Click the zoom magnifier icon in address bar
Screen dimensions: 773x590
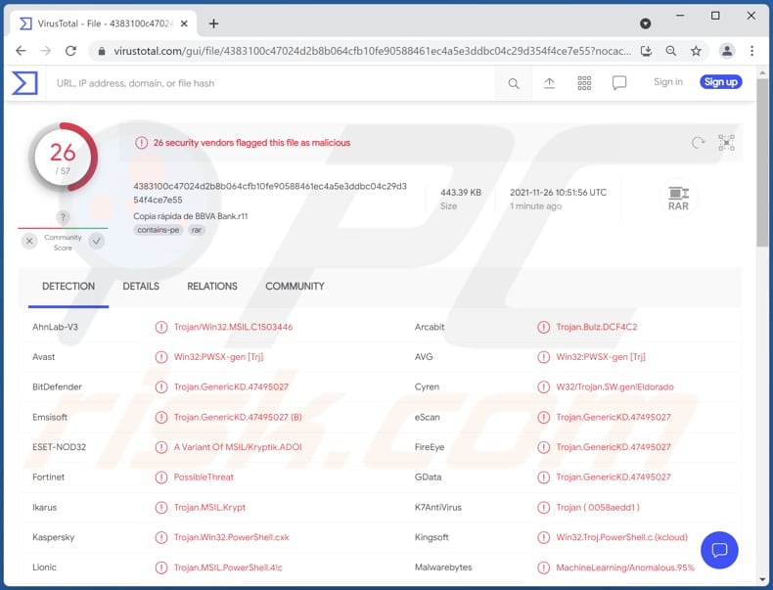pyautogui.click(x=671, y=51)
